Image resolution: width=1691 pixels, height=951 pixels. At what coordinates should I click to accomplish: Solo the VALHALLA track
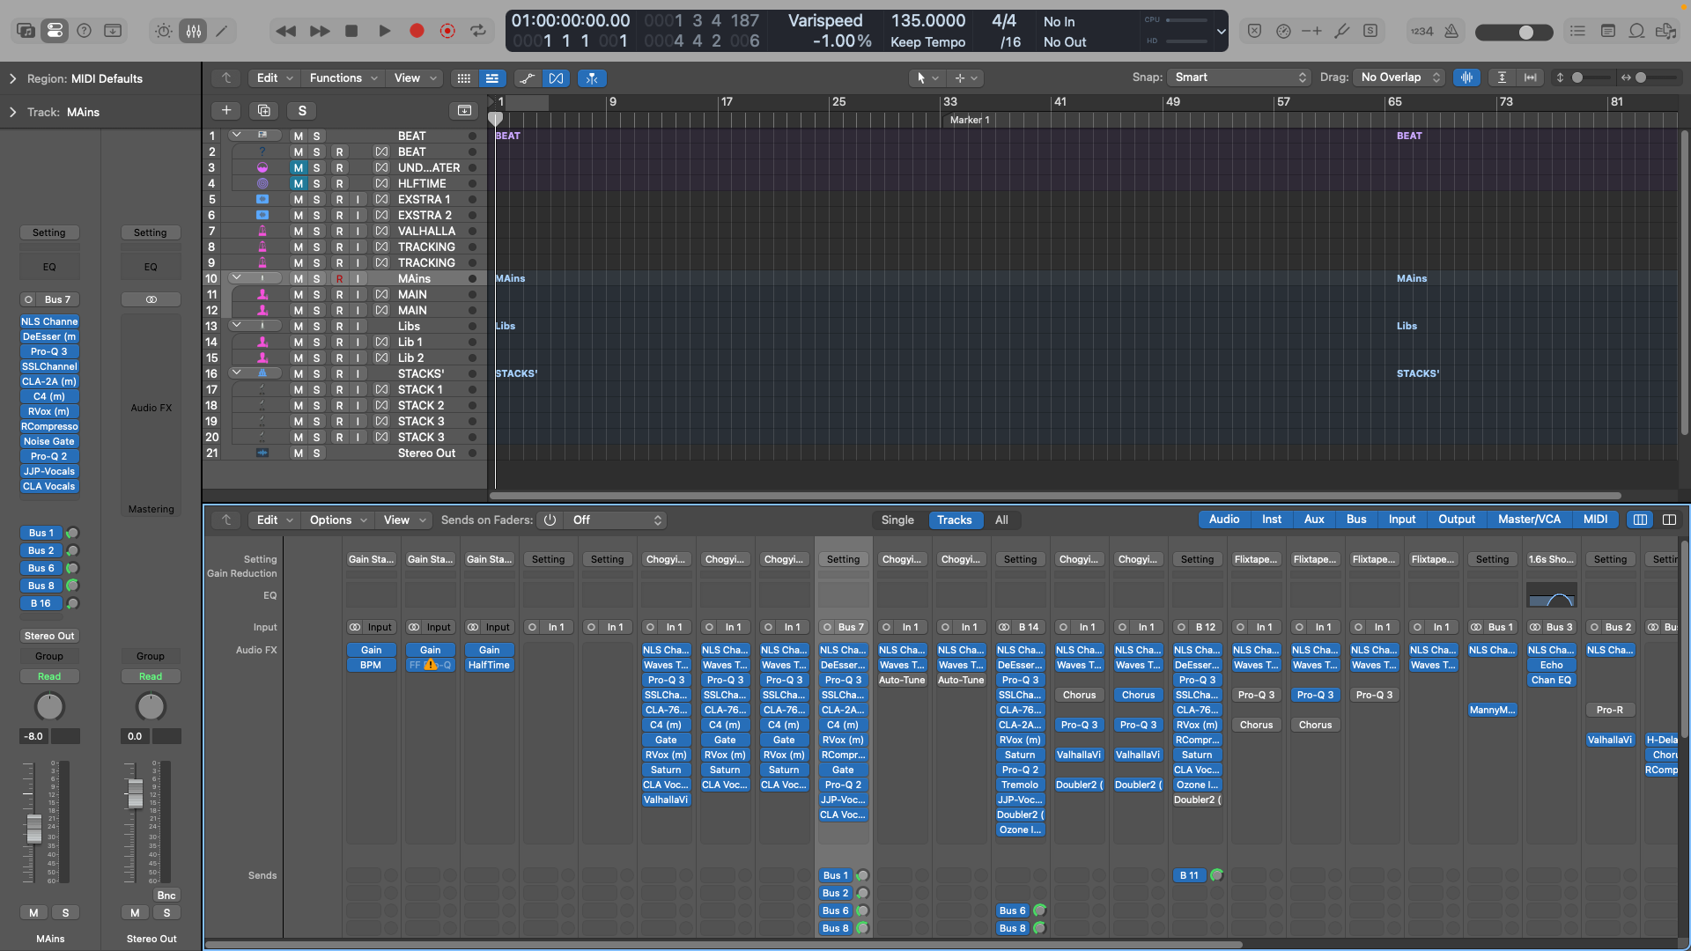(x=317, y=232)
